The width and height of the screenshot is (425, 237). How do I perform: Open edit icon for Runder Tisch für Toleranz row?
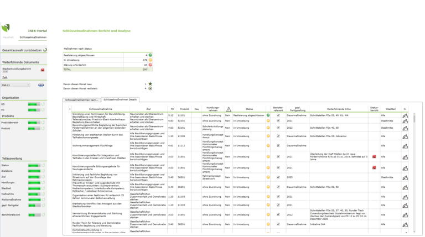405,224
